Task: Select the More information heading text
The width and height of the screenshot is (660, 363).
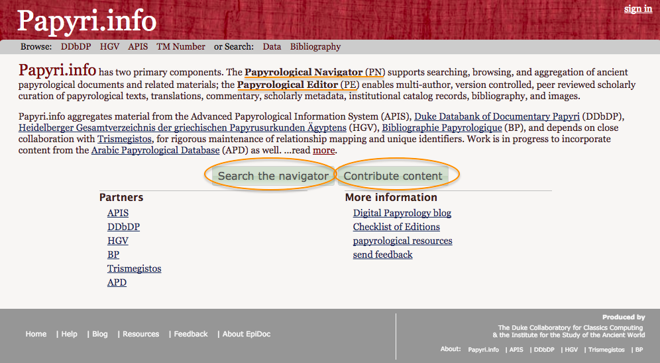Action: (x=391, y=198)
